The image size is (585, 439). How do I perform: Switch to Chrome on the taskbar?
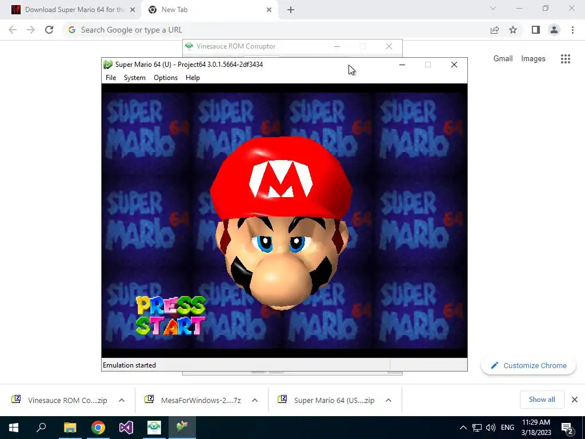coord(98,428)
